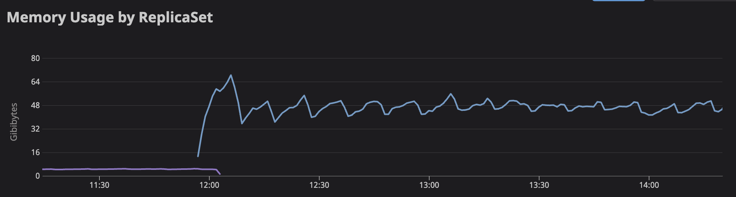Click the flat purple line above 11:30

coord(99,169)
